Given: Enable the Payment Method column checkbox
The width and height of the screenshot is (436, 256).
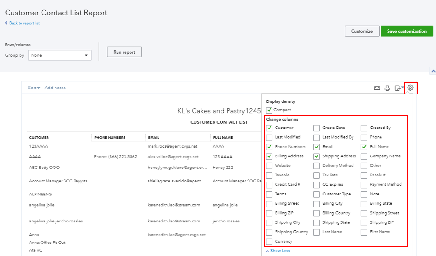Looking at the screenshot, I should point(364,185).
